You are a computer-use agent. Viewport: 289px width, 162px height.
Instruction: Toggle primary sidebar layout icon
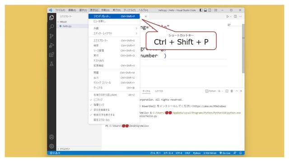201,10
